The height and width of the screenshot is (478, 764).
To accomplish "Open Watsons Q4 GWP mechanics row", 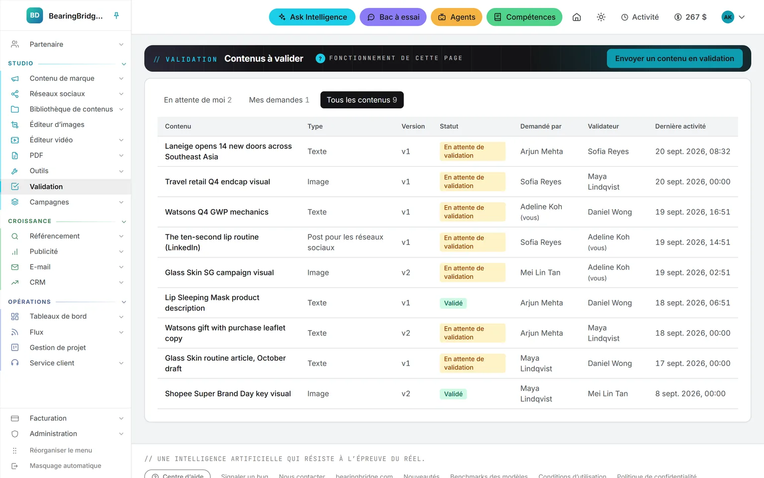I will (448, 212).
